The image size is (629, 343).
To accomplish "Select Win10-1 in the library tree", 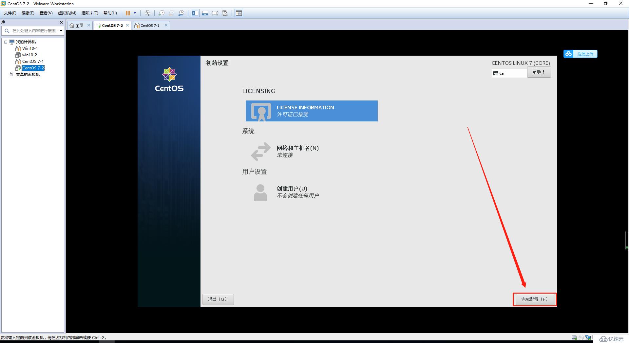I will click(30, 48).
